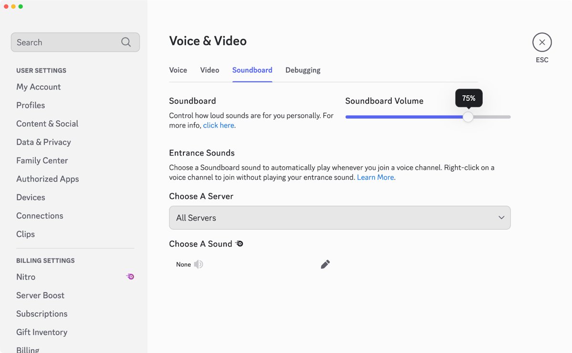Viewport: 572px width, 353px height.
Task: Click the gray unfilled part of the volume slider
Action: [492, 117]
